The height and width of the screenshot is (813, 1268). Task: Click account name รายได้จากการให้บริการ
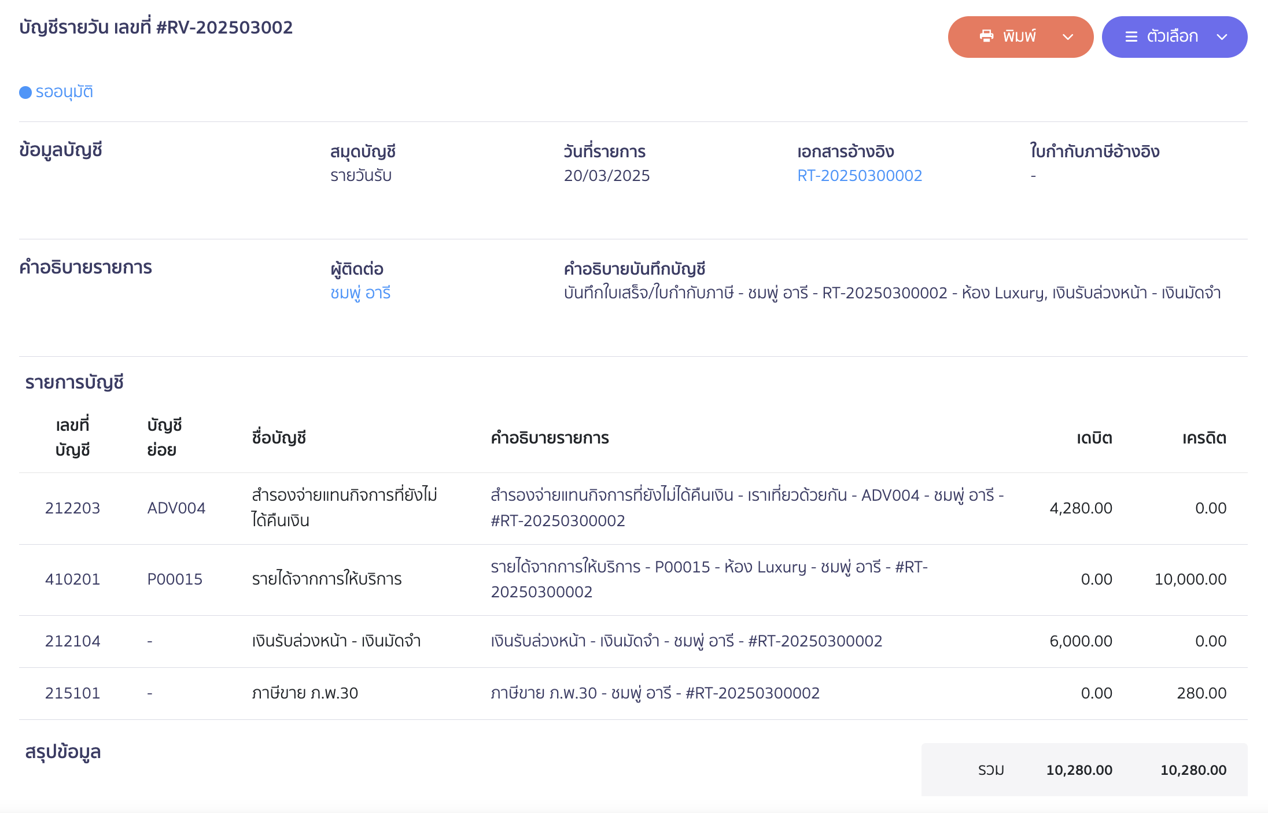327,579
